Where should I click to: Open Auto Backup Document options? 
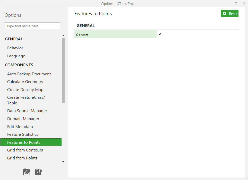click(29, 74)
